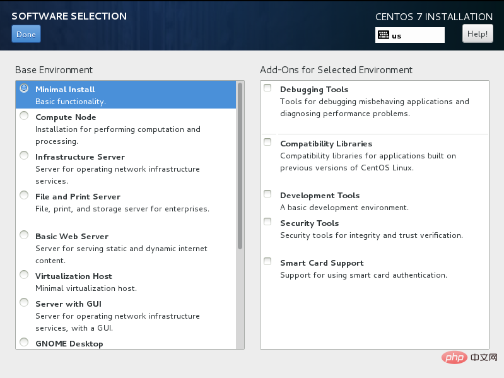Check the Development Tools add-on
The height and width of the screenshot is (378, 504).
click(x=267, y=194)
